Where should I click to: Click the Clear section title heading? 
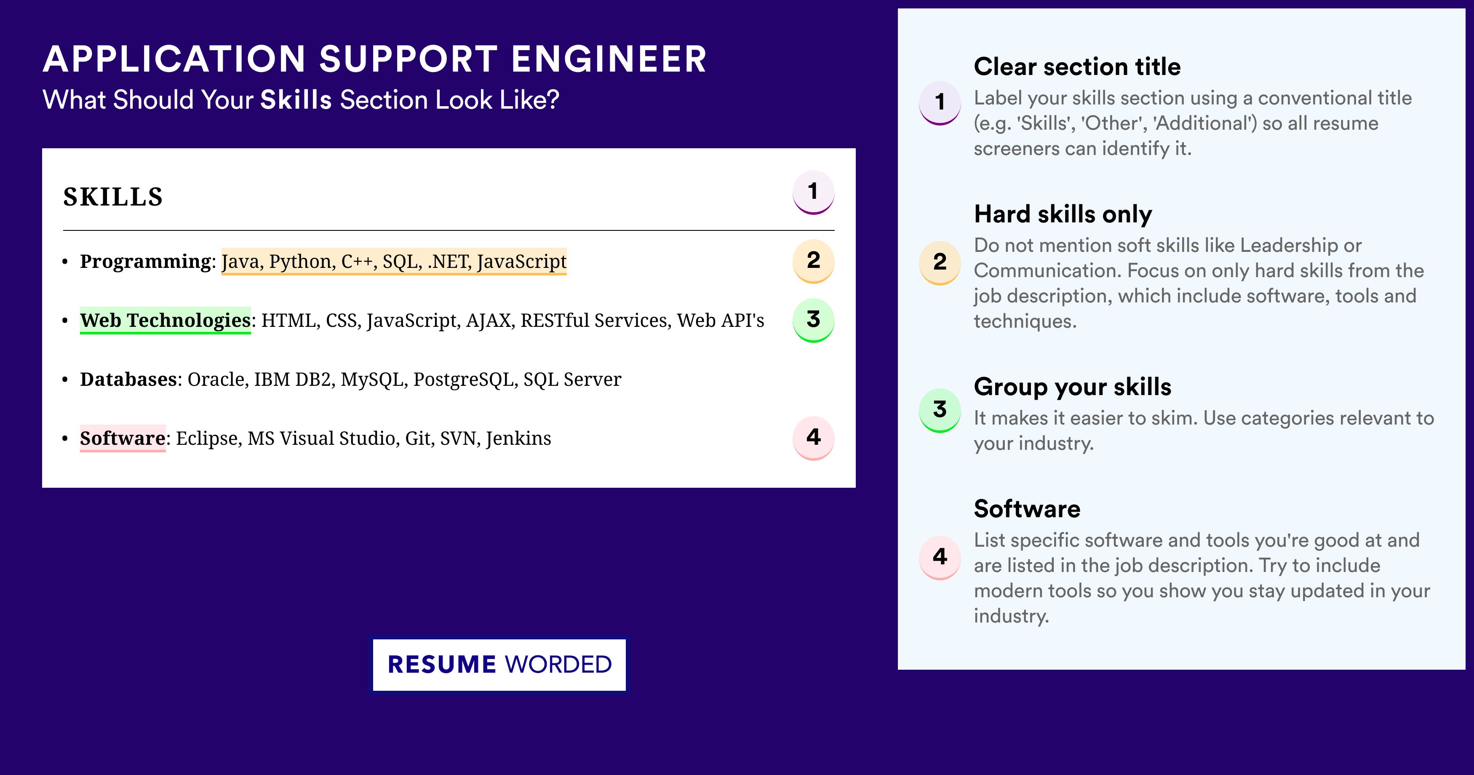coord(1077,67)
